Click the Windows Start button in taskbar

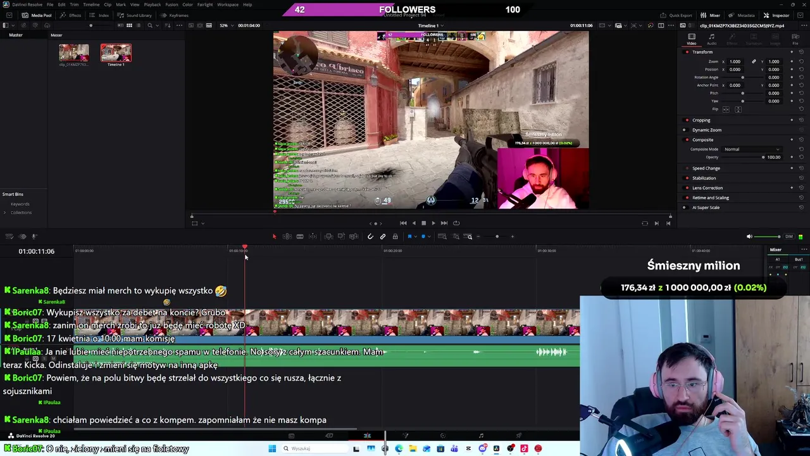272,448
